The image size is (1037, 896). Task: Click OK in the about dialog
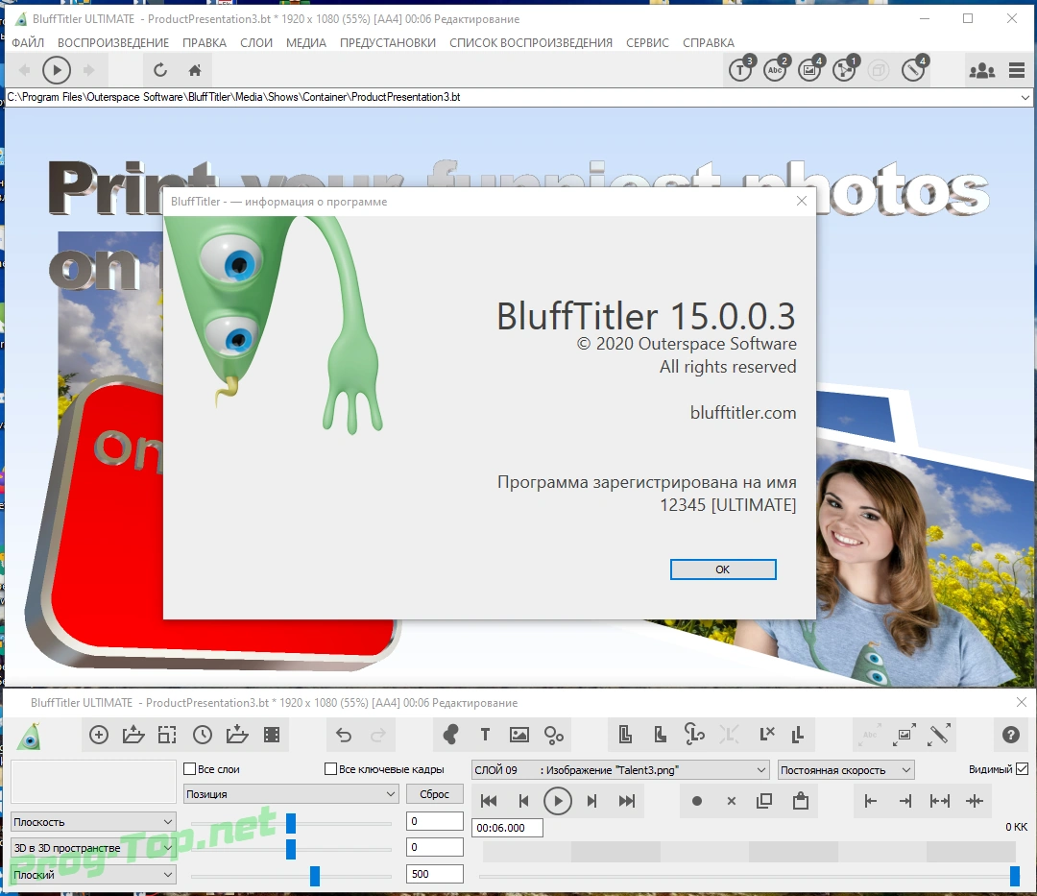click(x=723, y=569)
